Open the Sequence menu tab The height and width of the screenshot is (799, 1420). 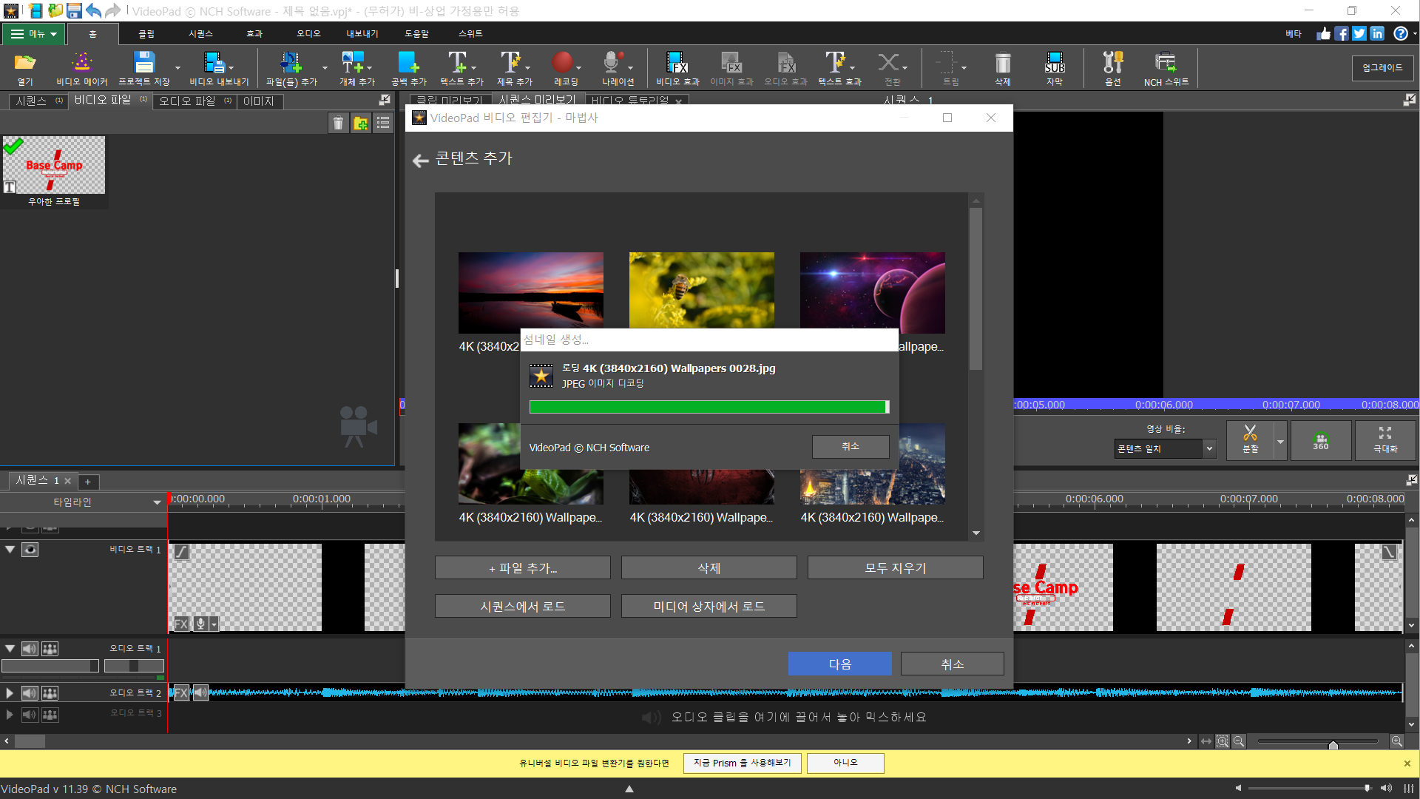coord(200,34)
